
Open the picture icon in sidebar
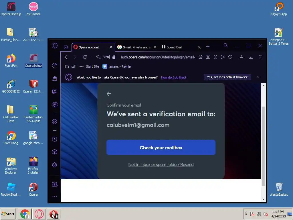pos(55,184)
